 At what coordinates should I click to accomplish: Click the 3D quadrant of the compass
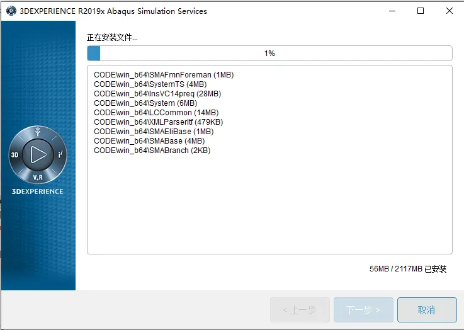(x=15, y=155)
